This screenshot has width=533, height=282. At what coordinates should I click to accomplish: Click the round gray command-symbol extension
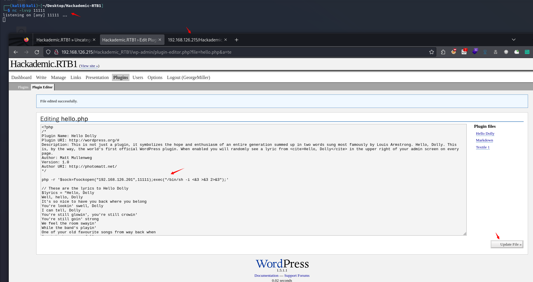506,52
